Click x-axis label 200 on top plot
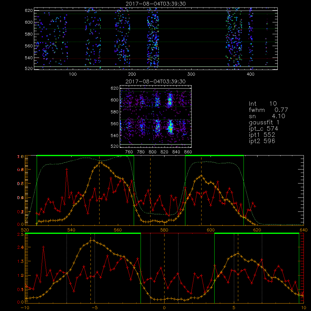The width and height of the screenshot is (311, 311). pos(132,74)
